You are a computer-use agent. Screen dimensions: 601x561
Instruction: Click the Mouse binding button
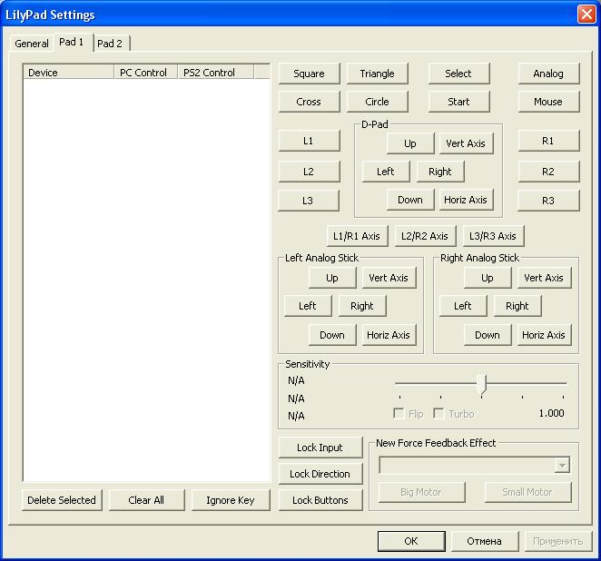pyautogui.click(x=548, y=102)
